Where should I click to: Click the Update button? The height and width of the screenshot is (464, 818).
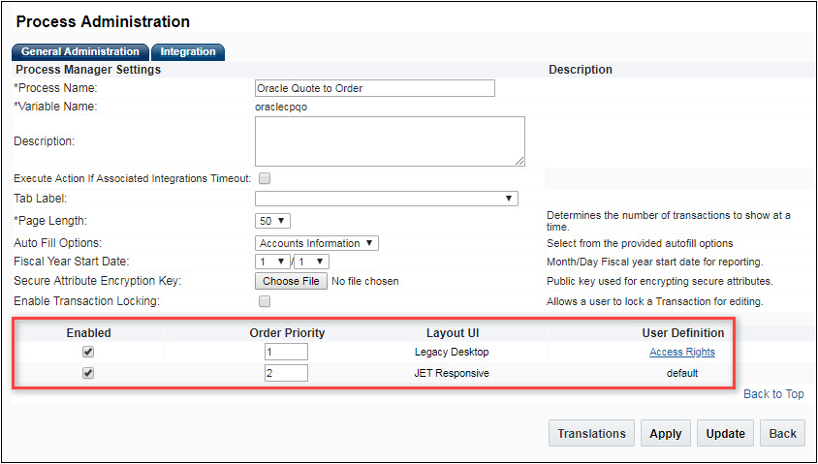point(725,434)
